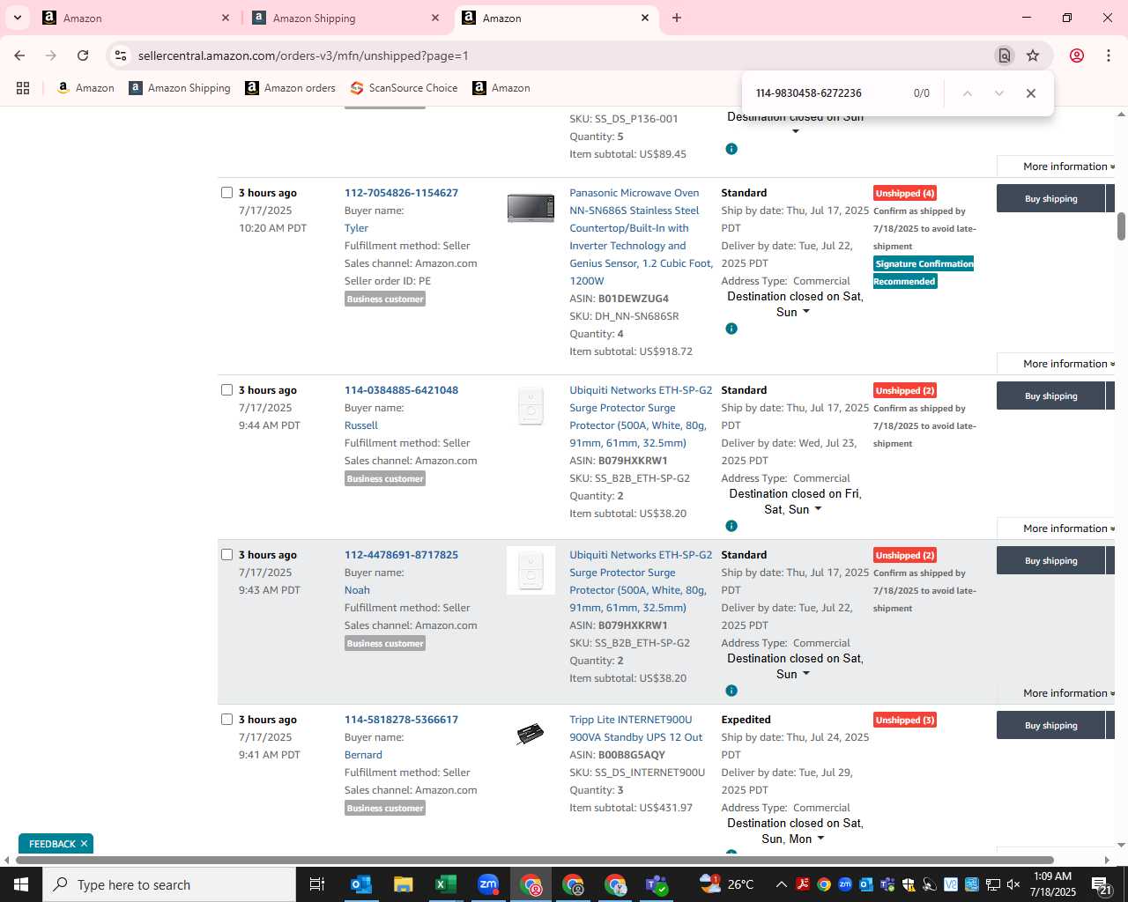
Task: Click Buy shipping for Bernard's order
Action: (1050, 725)
